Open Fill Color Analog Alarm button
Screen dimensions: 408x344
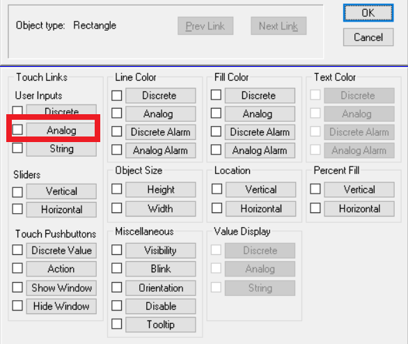[x=260, y=150]
